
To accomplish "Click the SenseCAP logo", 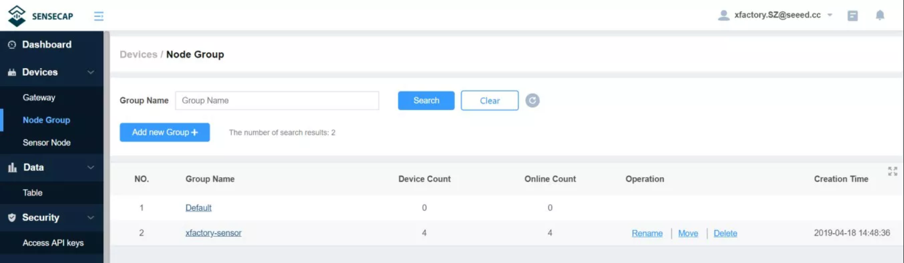I will [41, 16].
